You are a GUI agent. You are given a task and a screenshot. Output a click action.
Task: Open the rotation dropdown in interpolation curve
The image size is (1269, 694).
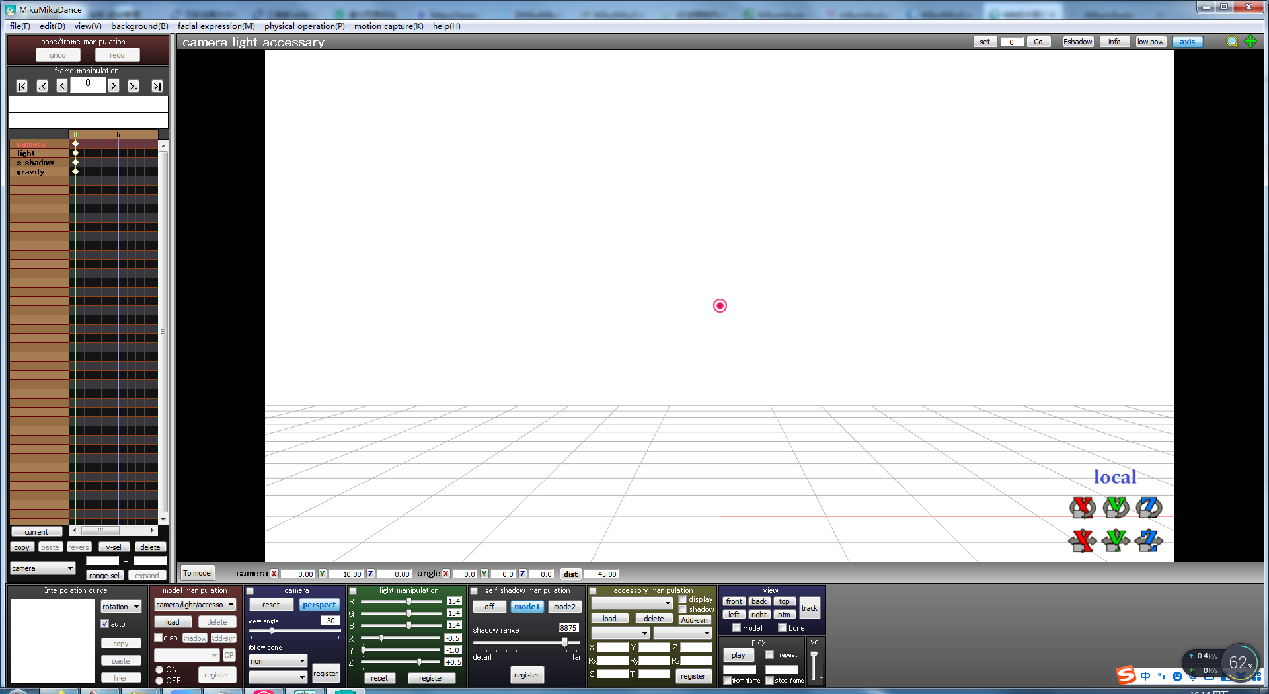[x=120, y=606]
